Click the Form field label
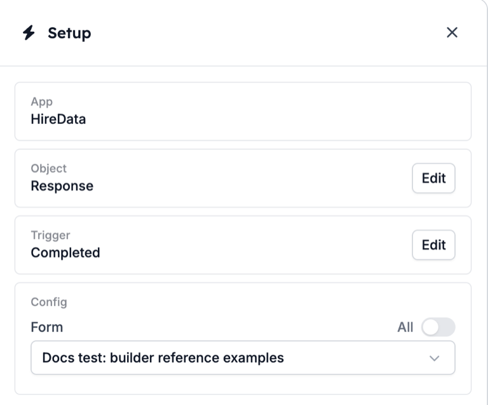This screenshot has height=405, width=488. [47, 327]
